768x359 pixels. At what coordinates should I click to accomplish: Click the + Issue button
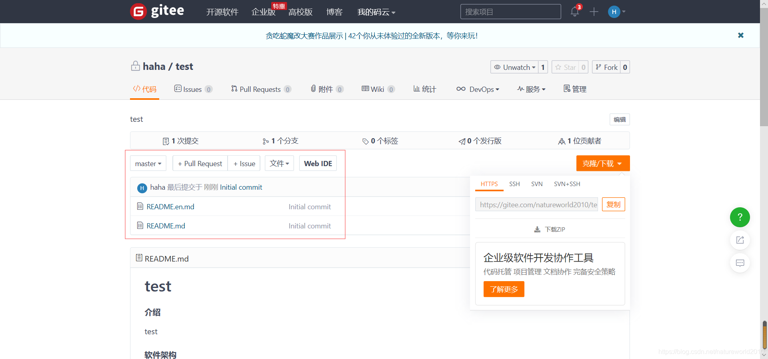pyautogui.click(x=244, y=163)
